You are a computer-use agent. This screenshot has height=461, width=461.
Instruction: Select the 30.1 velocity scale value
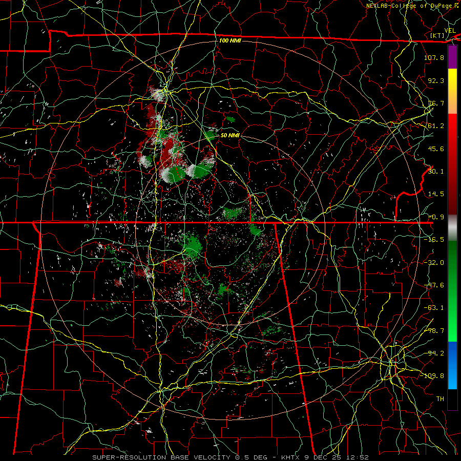click(x=436, y=172)
